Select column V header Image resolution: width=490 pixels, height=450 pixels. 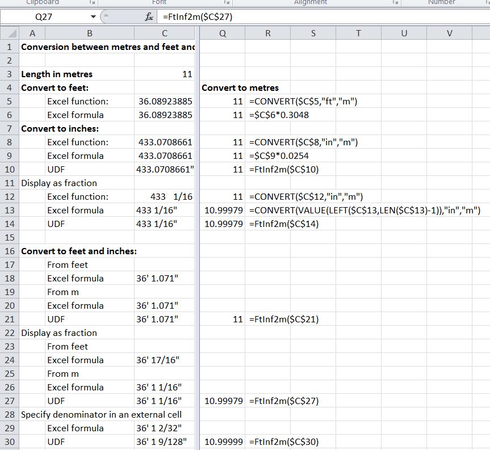[449, 33]
